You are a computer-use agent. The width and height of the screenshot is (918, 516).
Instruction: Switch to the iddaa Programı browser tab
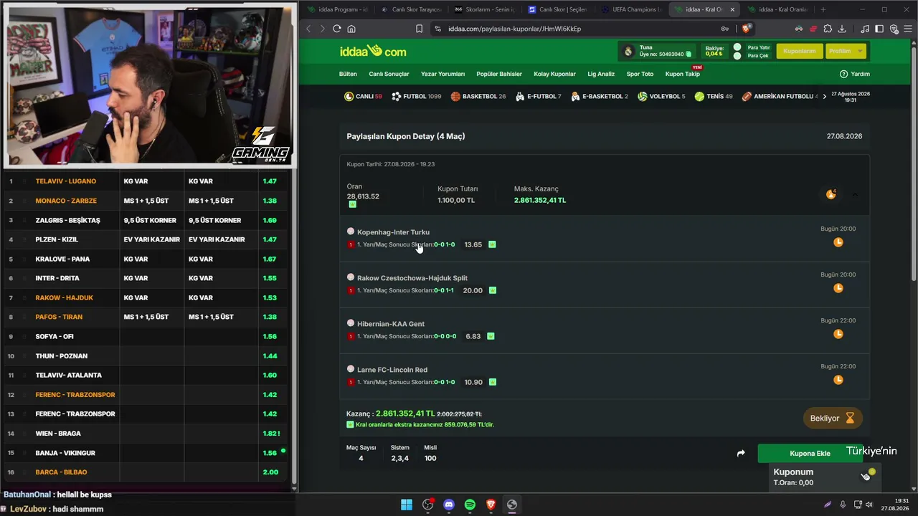(x=337, y=9)
